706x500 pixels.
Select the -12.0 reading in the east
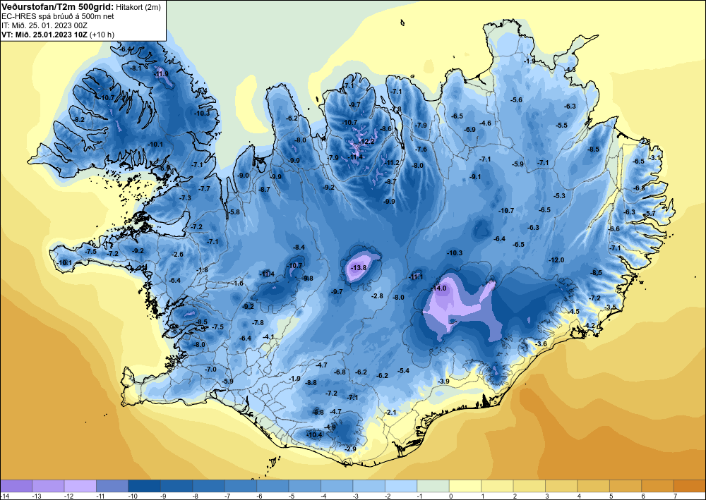(x=556, y=260)
